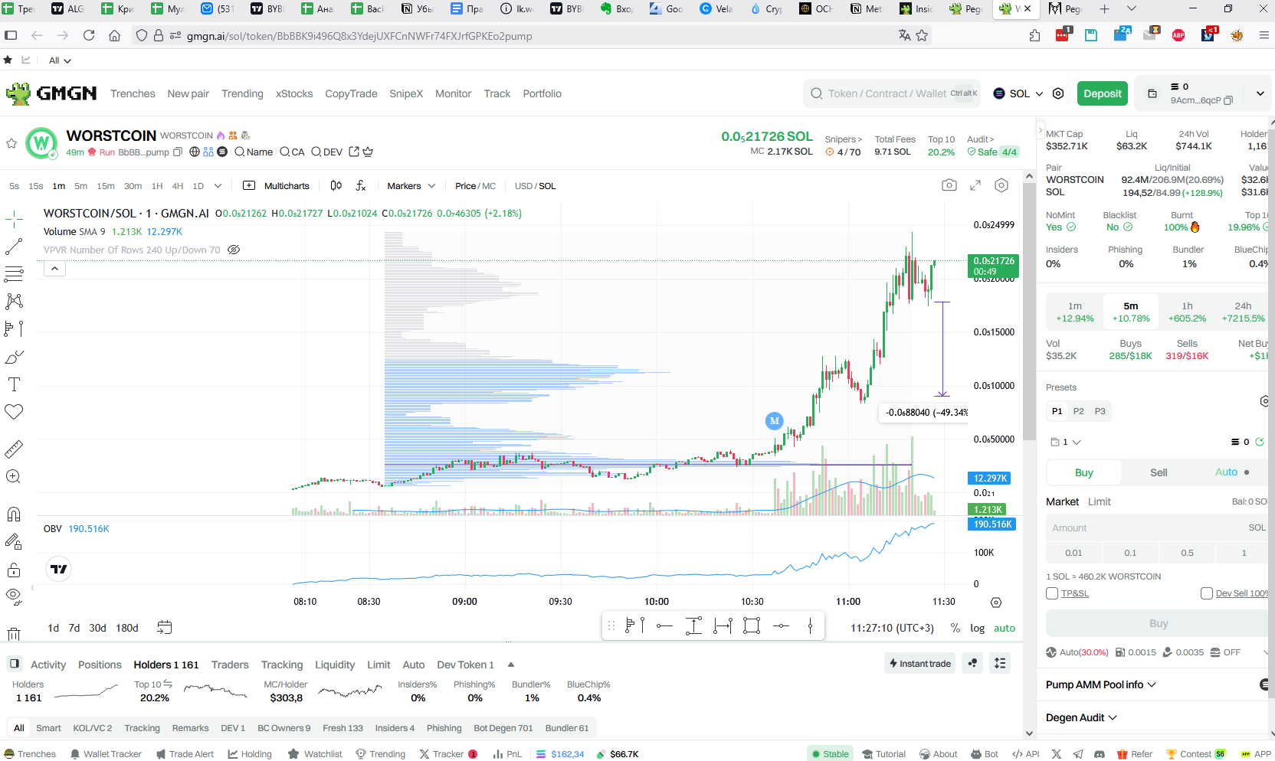
Task: Lock all drawing tools
Action: point(14,570)
